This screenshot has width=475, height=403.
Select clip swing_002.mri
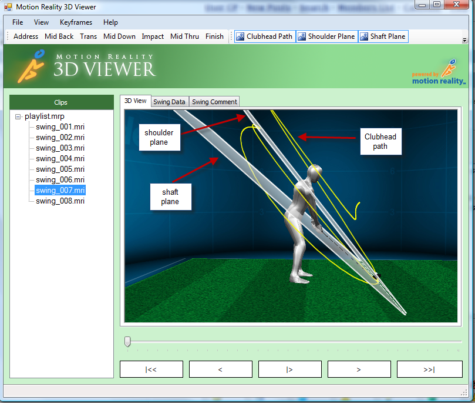point(60,138)
